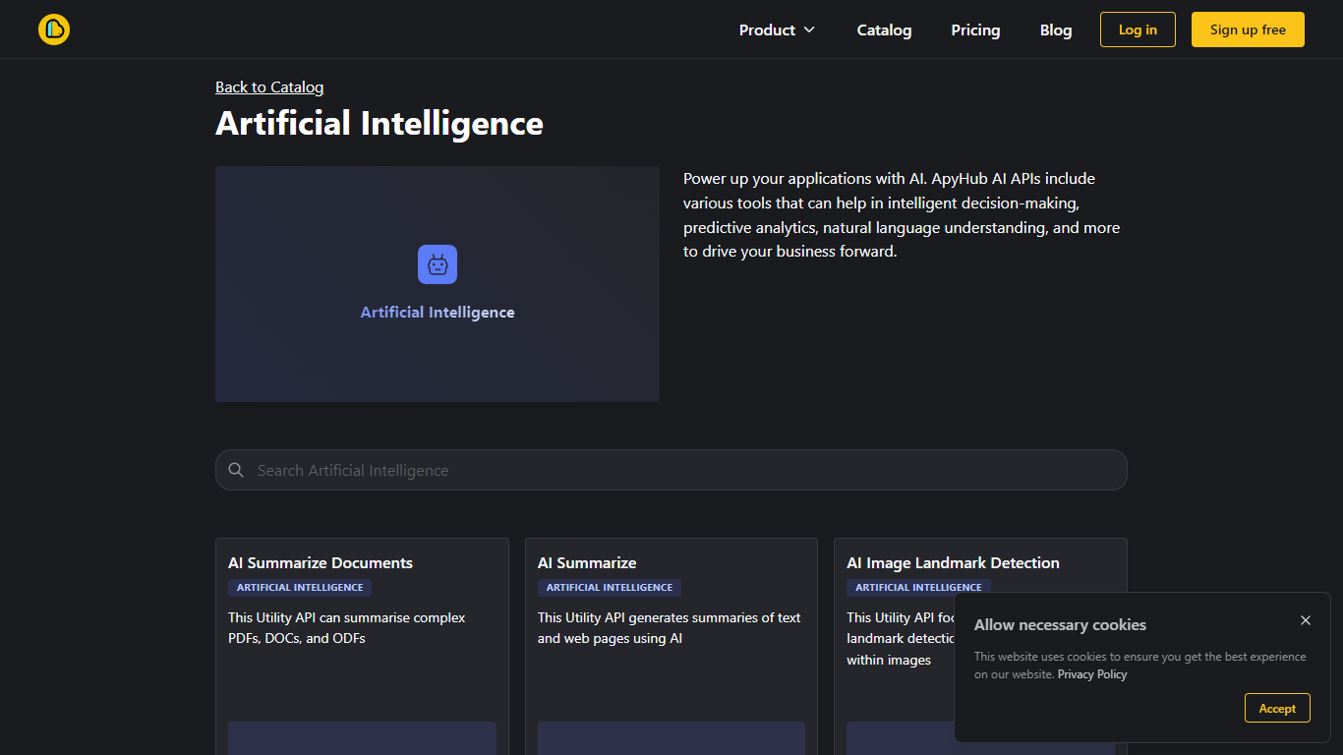Click the Artificial Intelligence tag under AI Image Landmark Detection
The width and height of the screenshot is (1343, 755).
click(x=918, y=588)
